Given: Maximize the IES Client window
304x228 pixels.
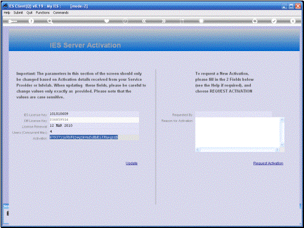Looking at the screenshot, I should [x=291, y=6].
